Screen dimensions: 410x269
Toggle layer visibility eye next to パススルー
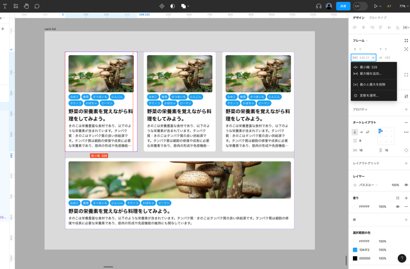(406, 184)
